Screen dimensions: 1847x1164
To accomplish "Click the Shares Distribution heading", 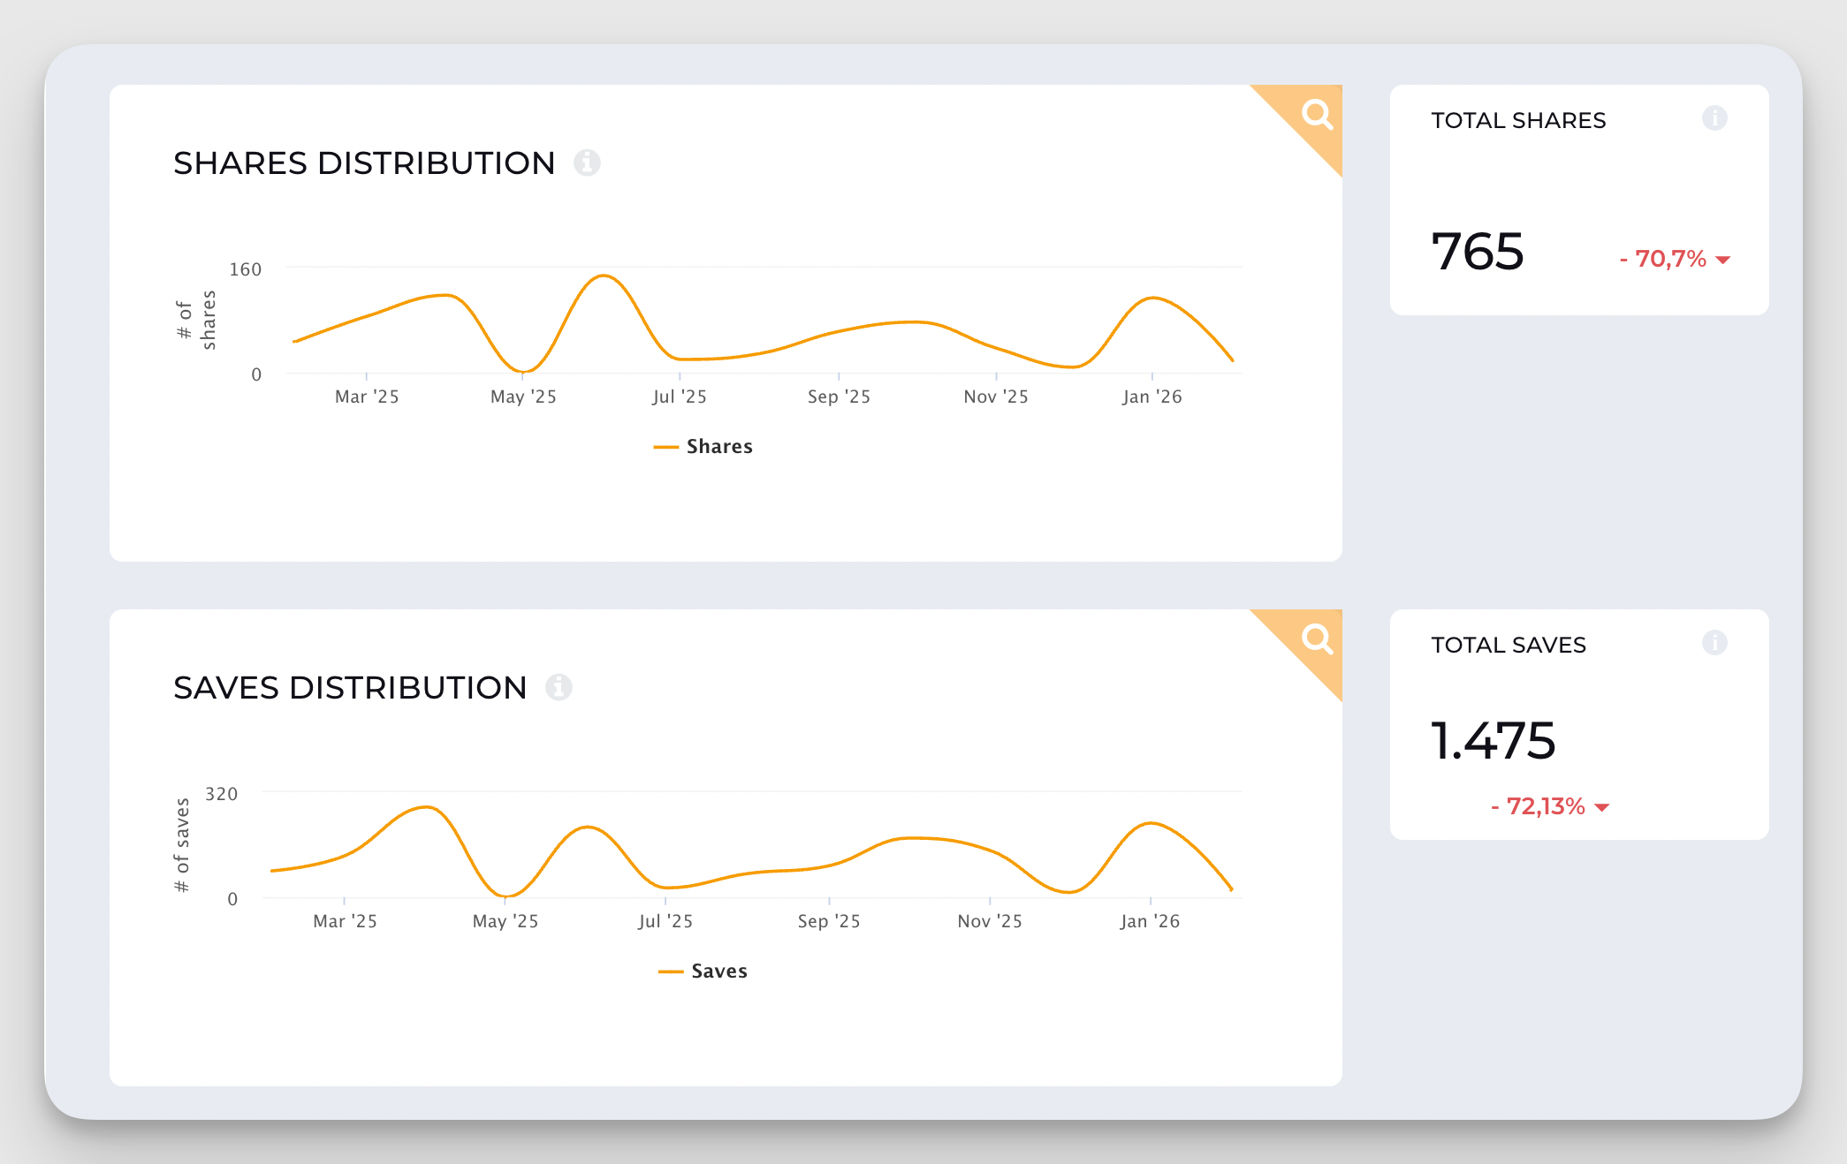I will (x=364, y=163).
